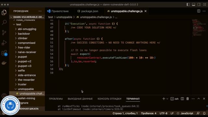Expand the climber folder
Viewport: 208px width, 117px height.
coord(27,38)
